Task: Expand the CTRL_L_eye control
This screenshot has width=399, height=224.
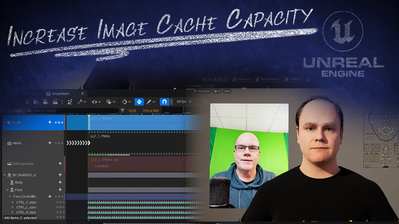Action: (13, 207)
